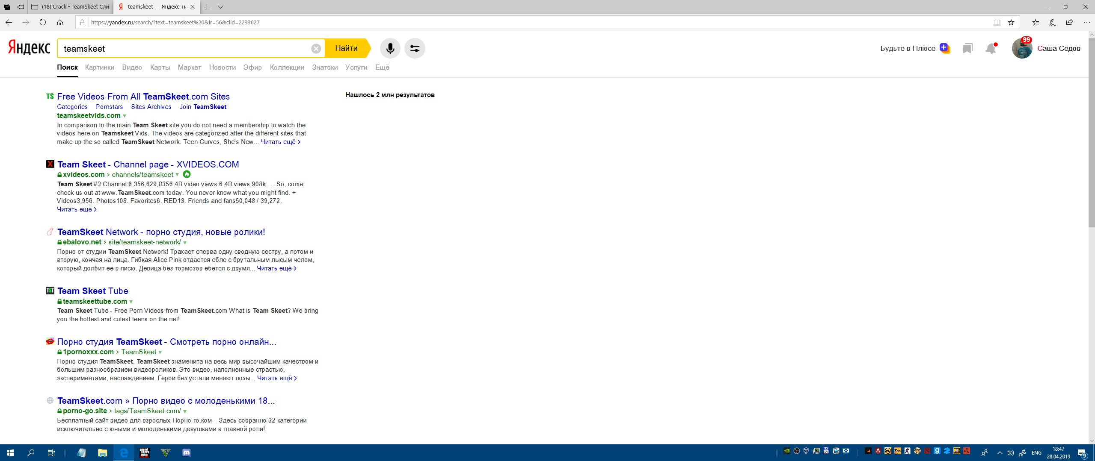This screenshot has height=461, width=1095.
Task: Open the taskbar clock and date
Action: (x=1059, y=453)
